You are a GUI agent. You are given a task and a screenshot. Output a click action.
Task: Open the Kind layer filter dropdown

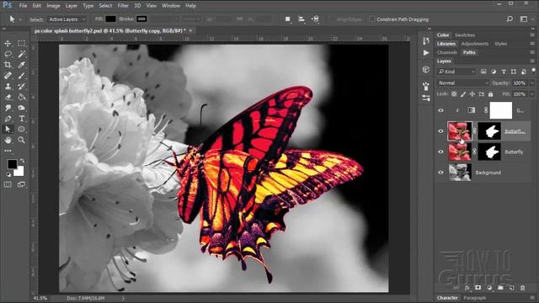456,72
